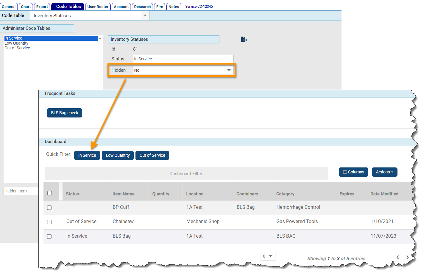
Task: Select all rows header checkbox
Action: [50, 193]
